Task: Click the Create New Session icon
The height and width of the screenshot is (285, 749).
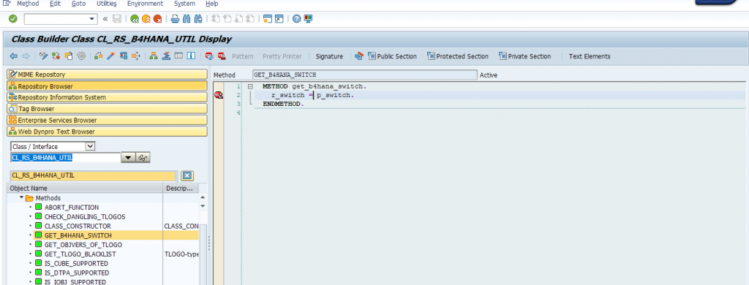Action: 268,18
